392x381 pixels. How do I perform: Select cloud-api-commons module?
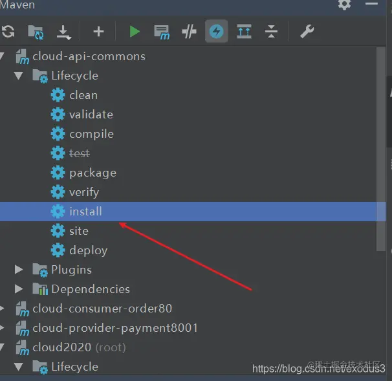point(89,56)
